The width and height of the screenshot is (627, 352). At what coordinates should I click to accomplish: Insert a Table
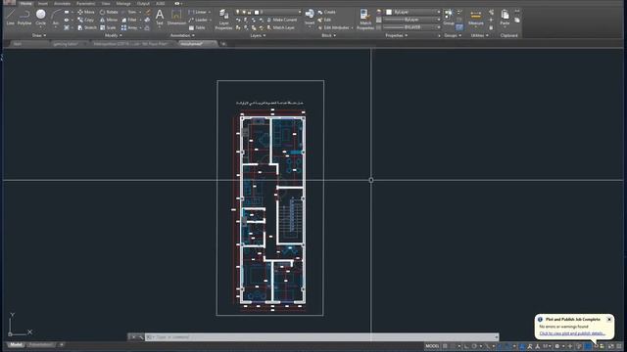point(197,27)
